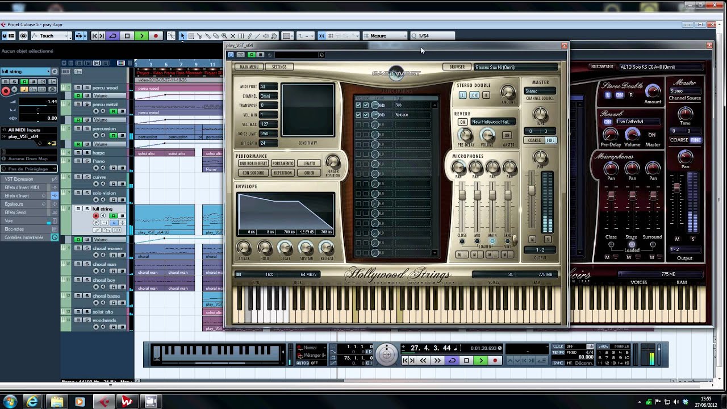Viewport: 727px width, 409px height.
Task: Click the Activate power icon in play_VST_x64 window
Action: click(x=231, y=55)
